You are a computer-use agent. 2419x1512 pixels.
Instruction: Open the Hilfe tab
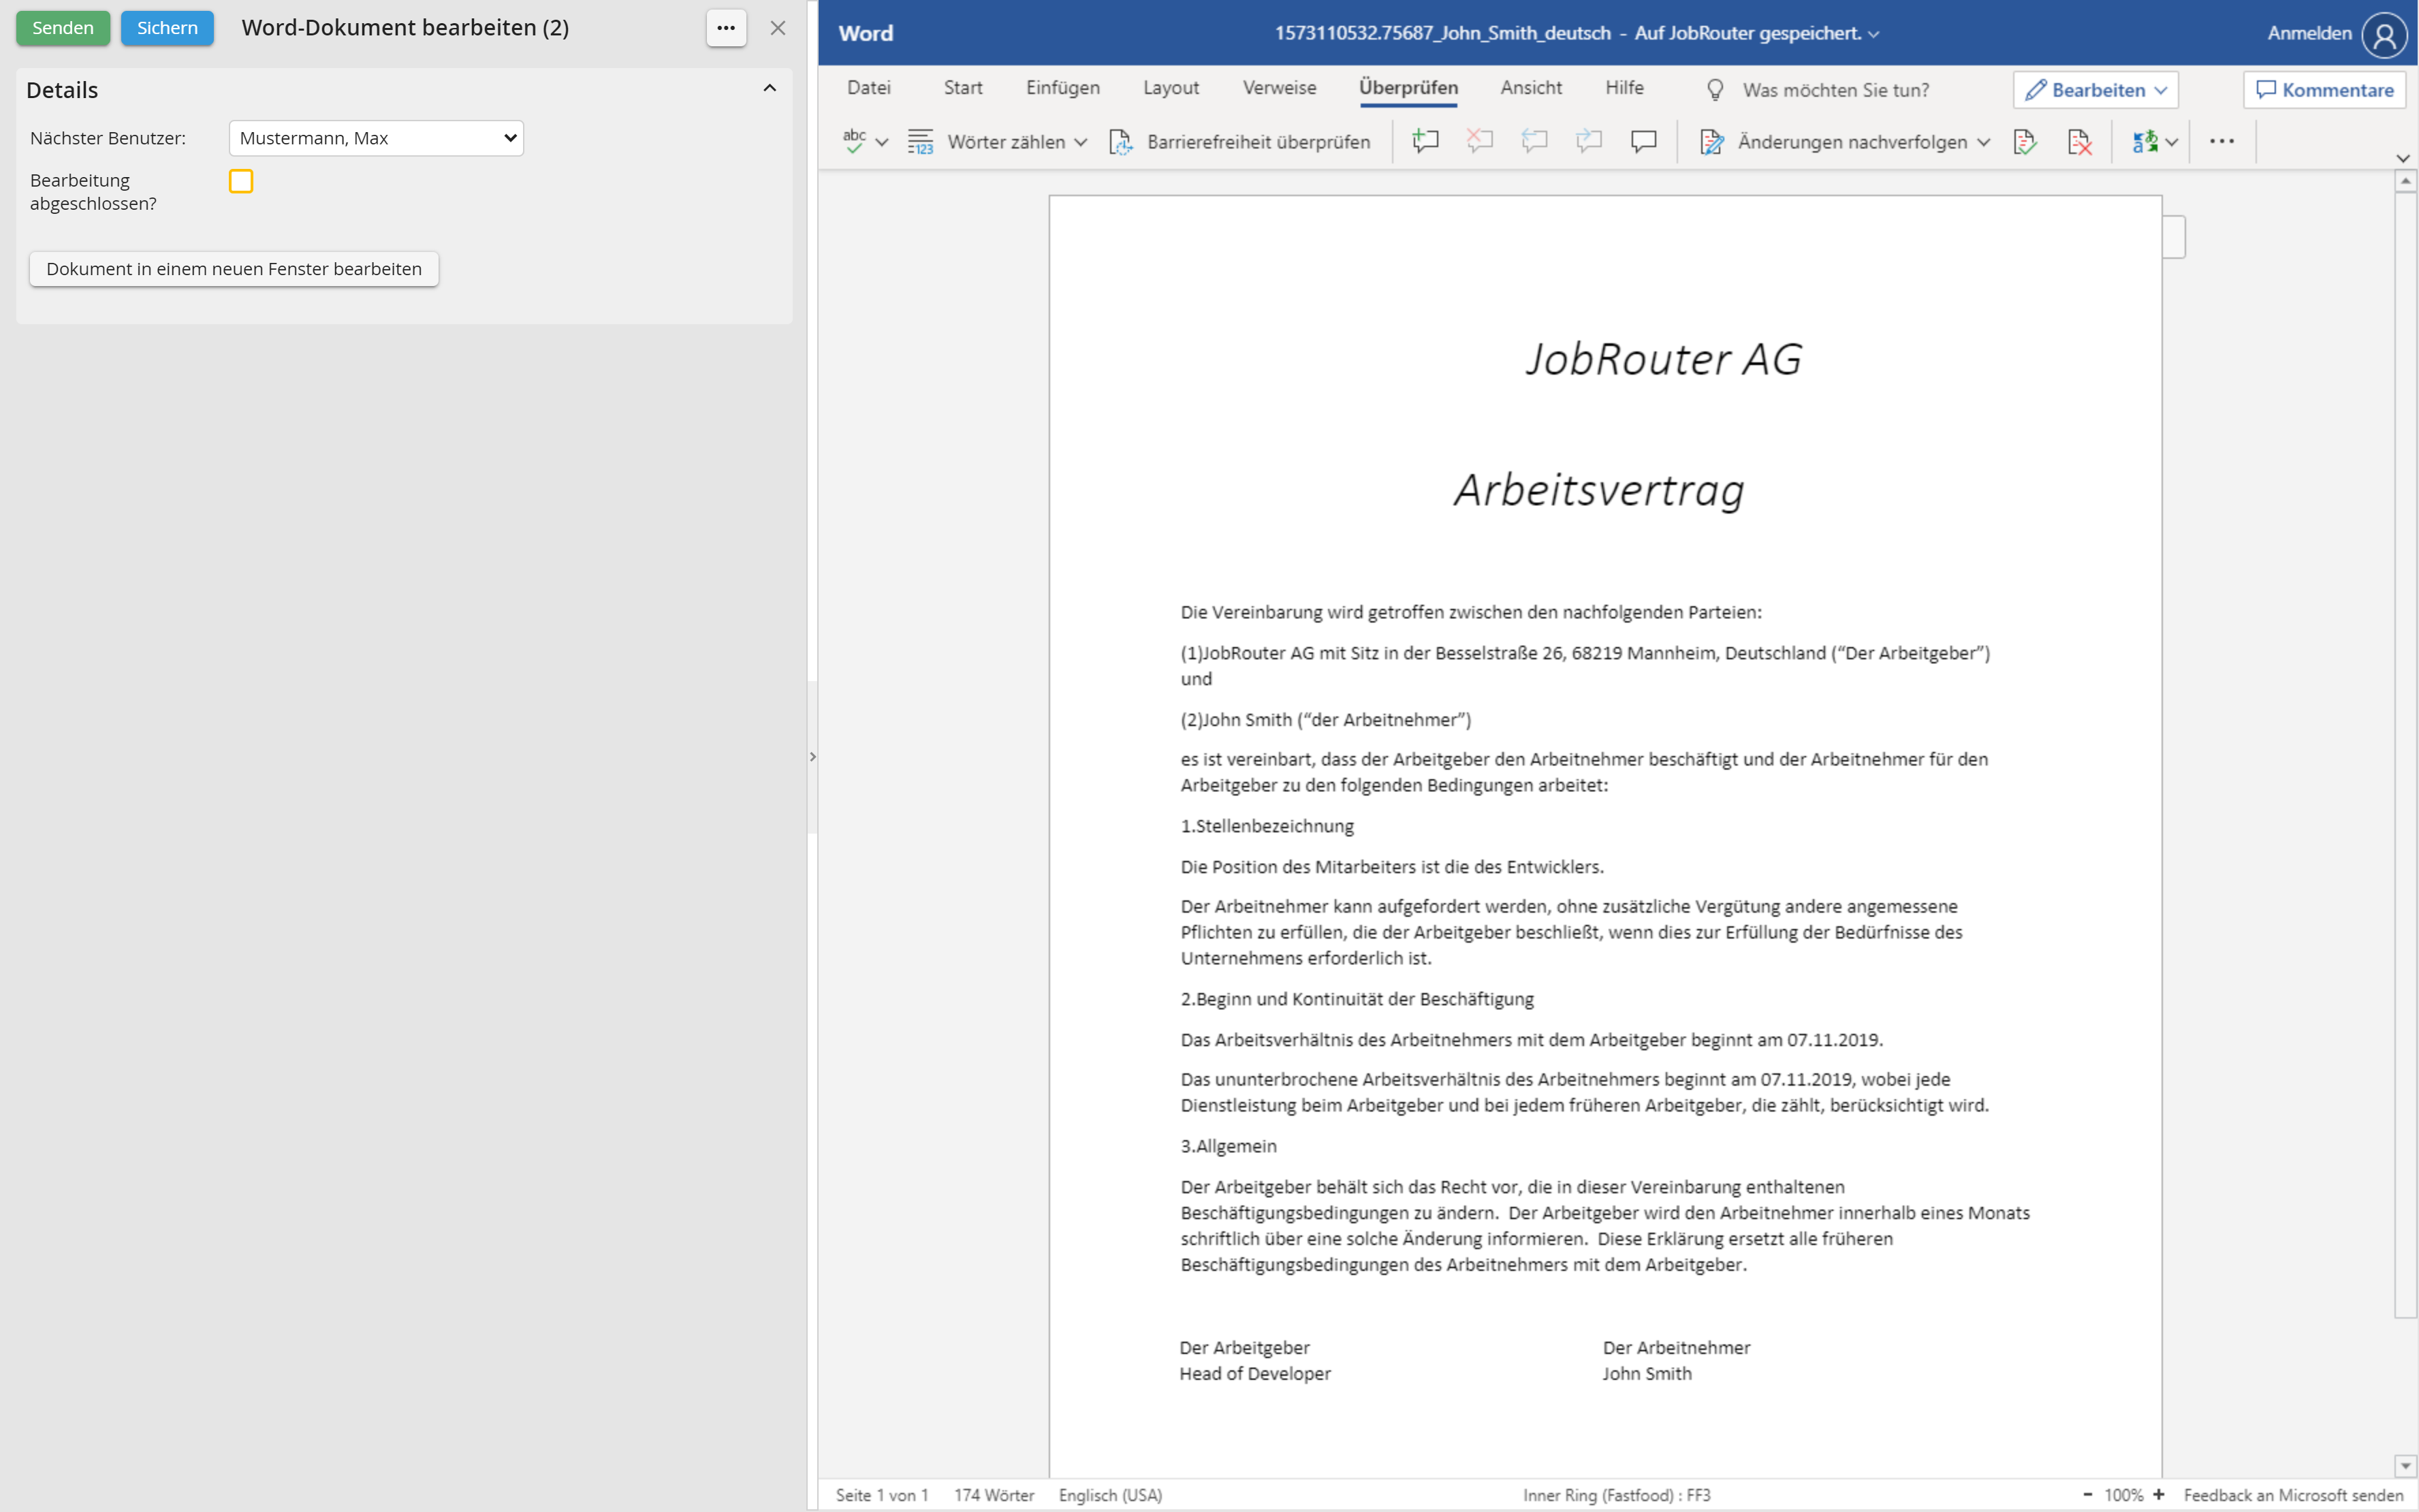click(1624, 88)
